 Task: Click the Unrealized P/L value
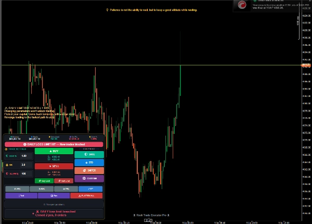click(x=54, y=139)
